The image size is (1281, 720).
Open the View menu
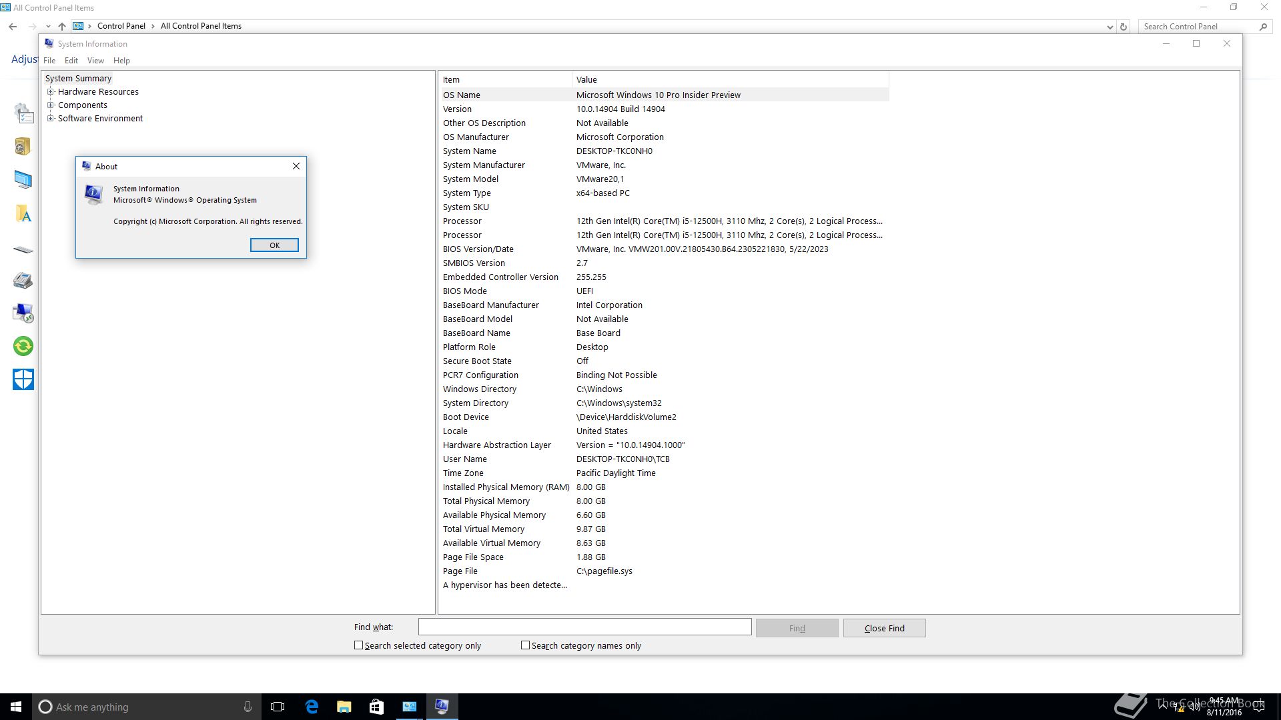pos(95,61)
